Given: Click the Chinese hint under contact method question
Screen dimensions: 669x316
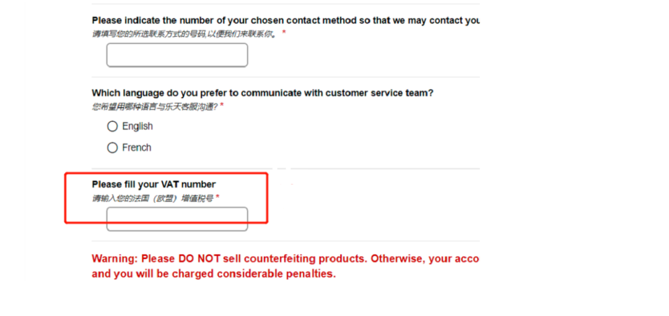Looking at the screenshot, I should 184,33.
